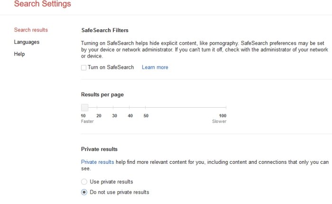Viewport: 332px width, 204px height.
Task: Click the Faster label under slider
Action: point(87,121)
